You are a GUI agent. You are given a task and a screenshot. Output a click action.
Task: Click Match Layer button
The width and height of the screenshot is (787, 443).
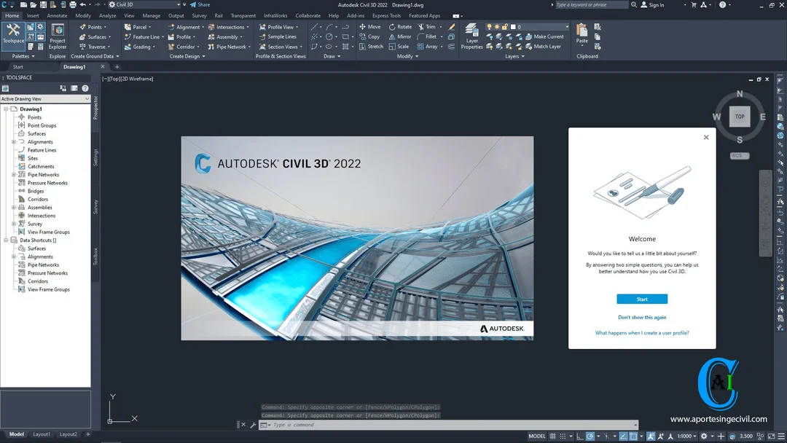[543, 47]
